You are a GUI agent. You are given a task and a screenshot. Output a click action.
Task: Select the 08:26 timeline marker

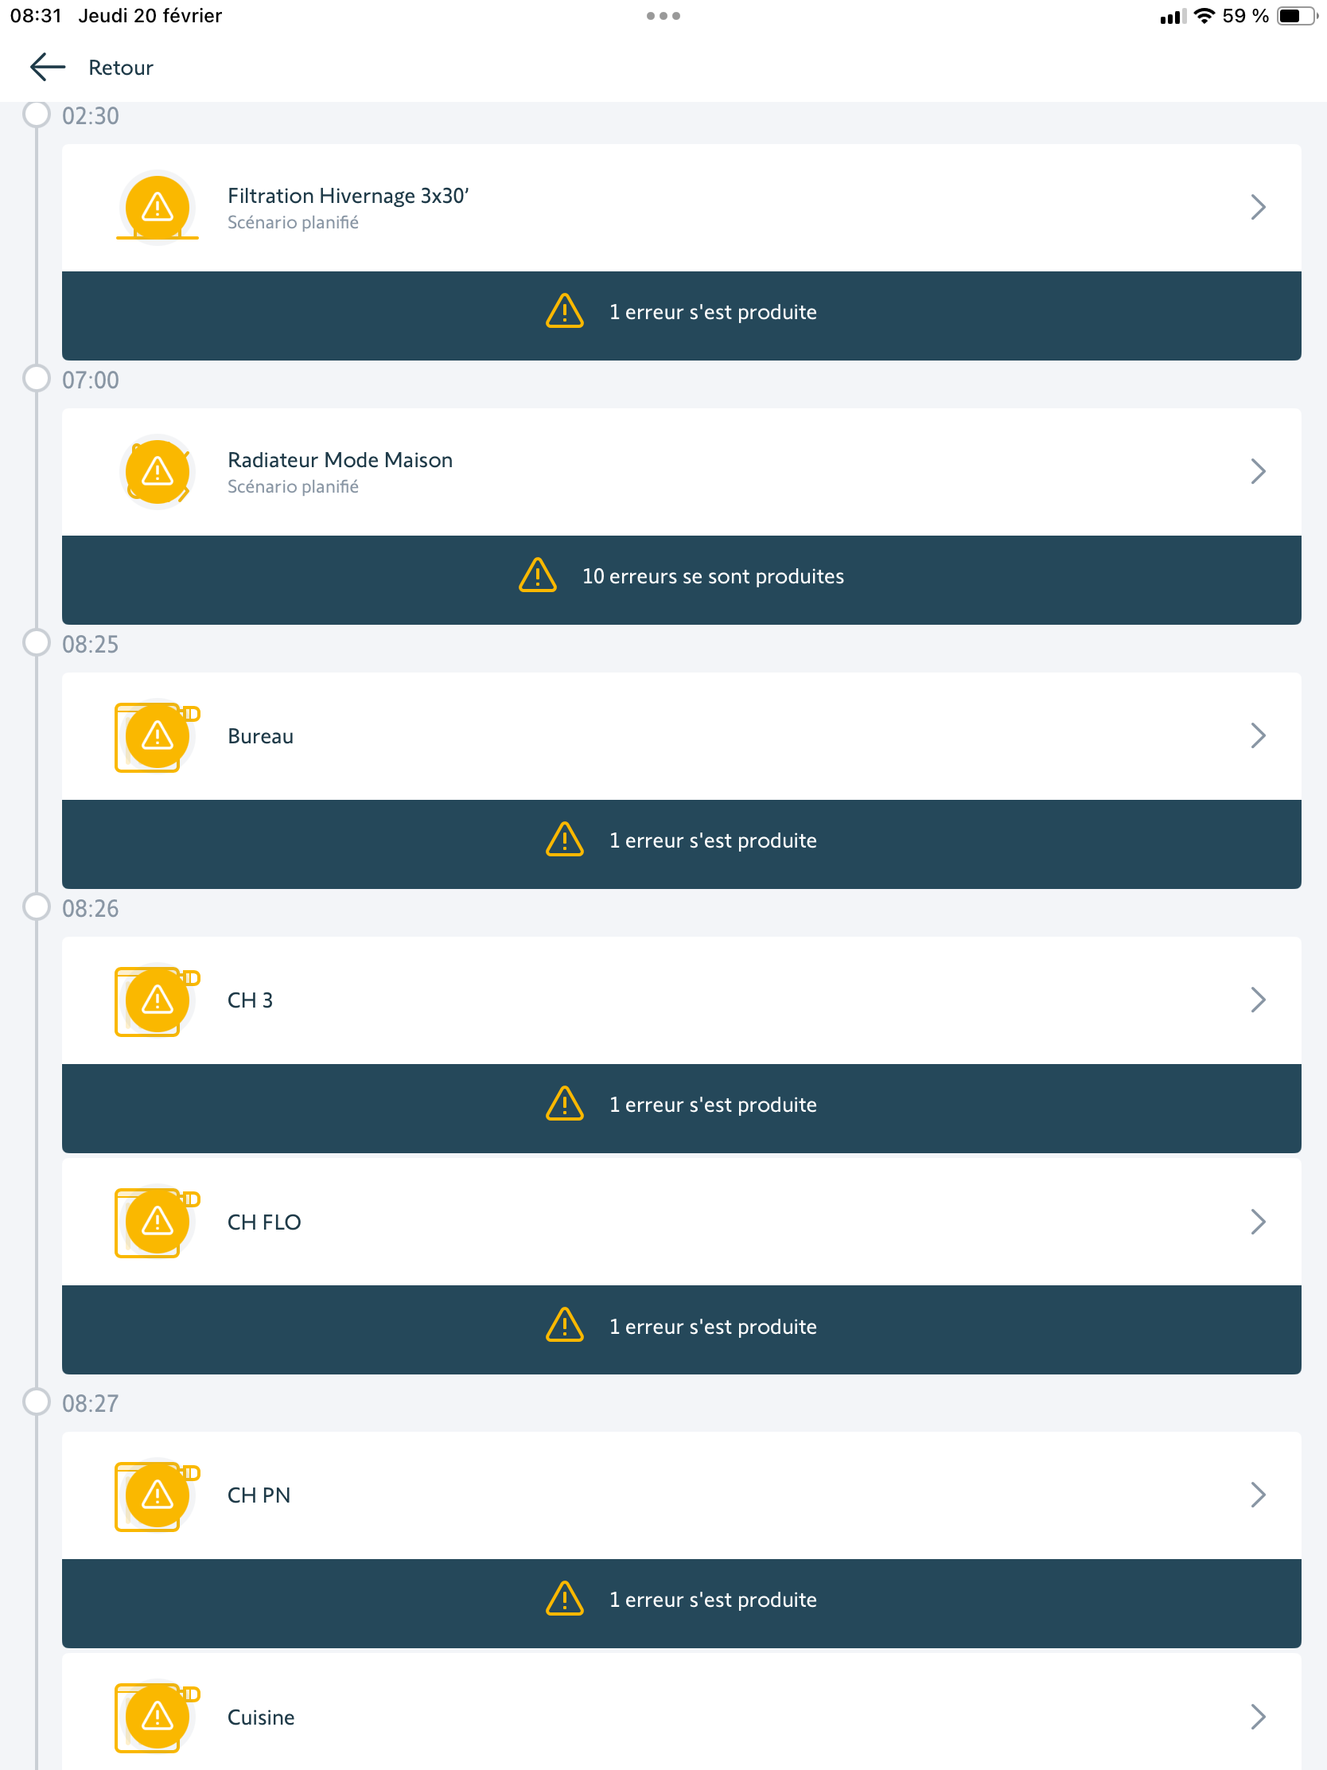[x=37, y=906]
